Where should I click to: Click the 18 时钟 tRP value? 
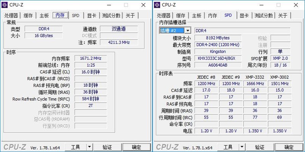91,85
